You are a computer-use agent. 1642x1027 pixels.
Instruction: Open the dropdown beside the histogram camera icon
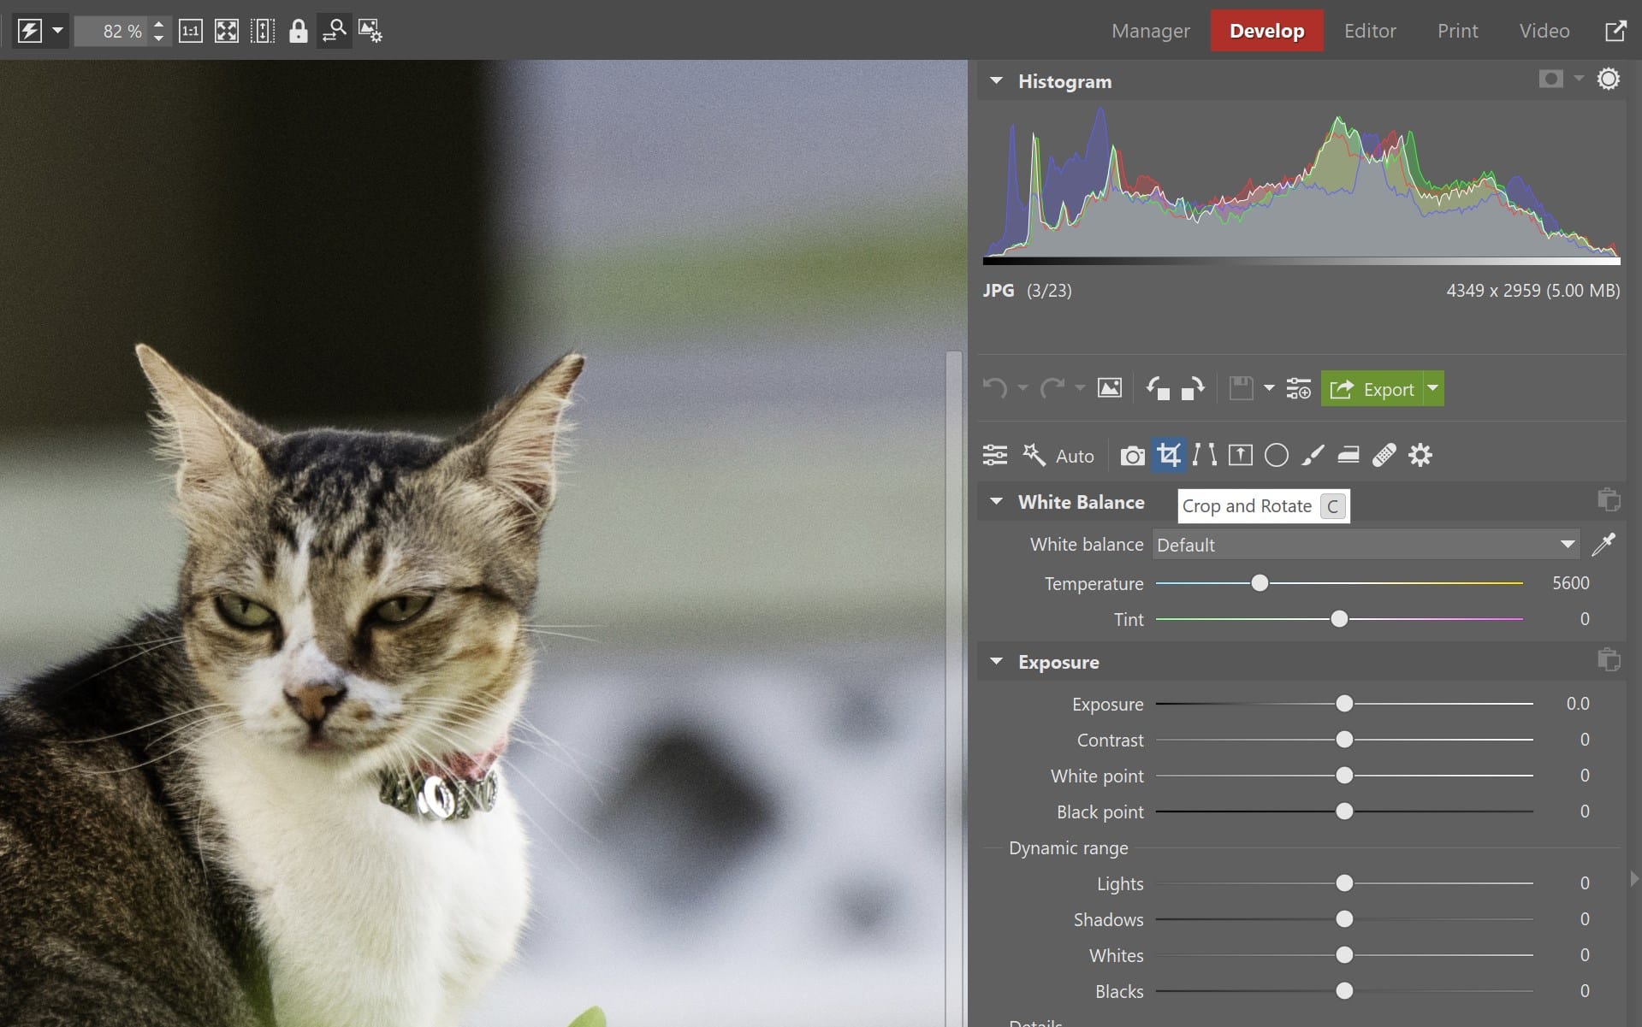(1579, 79)
